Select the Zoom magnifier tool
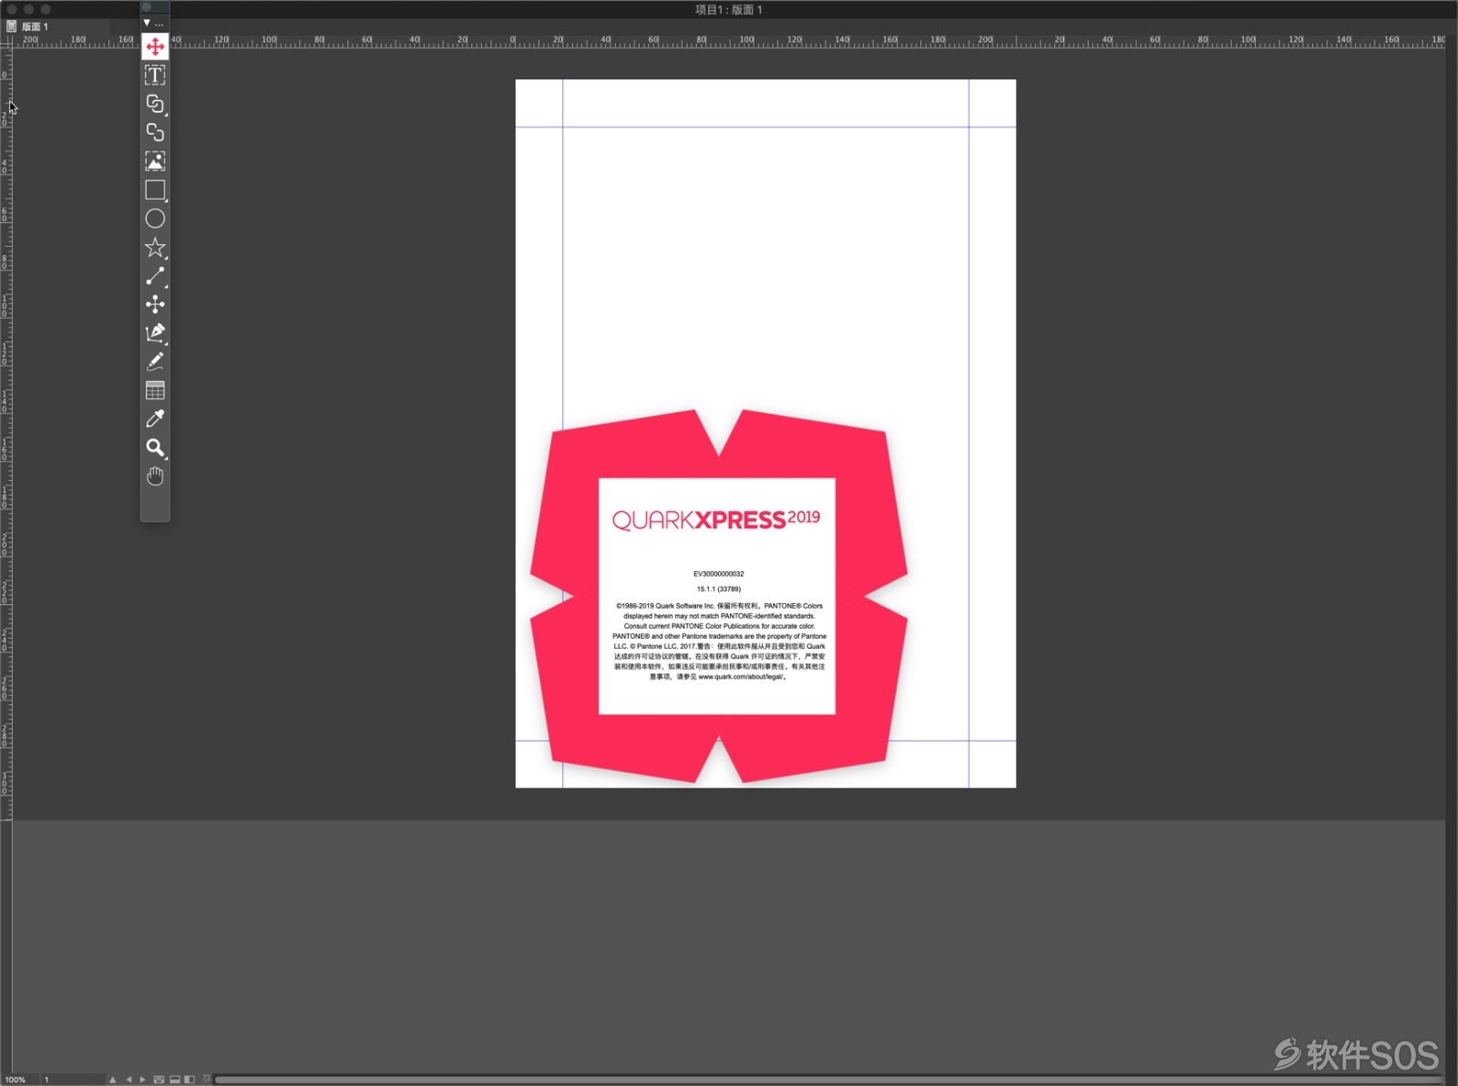 pos(155,447)
